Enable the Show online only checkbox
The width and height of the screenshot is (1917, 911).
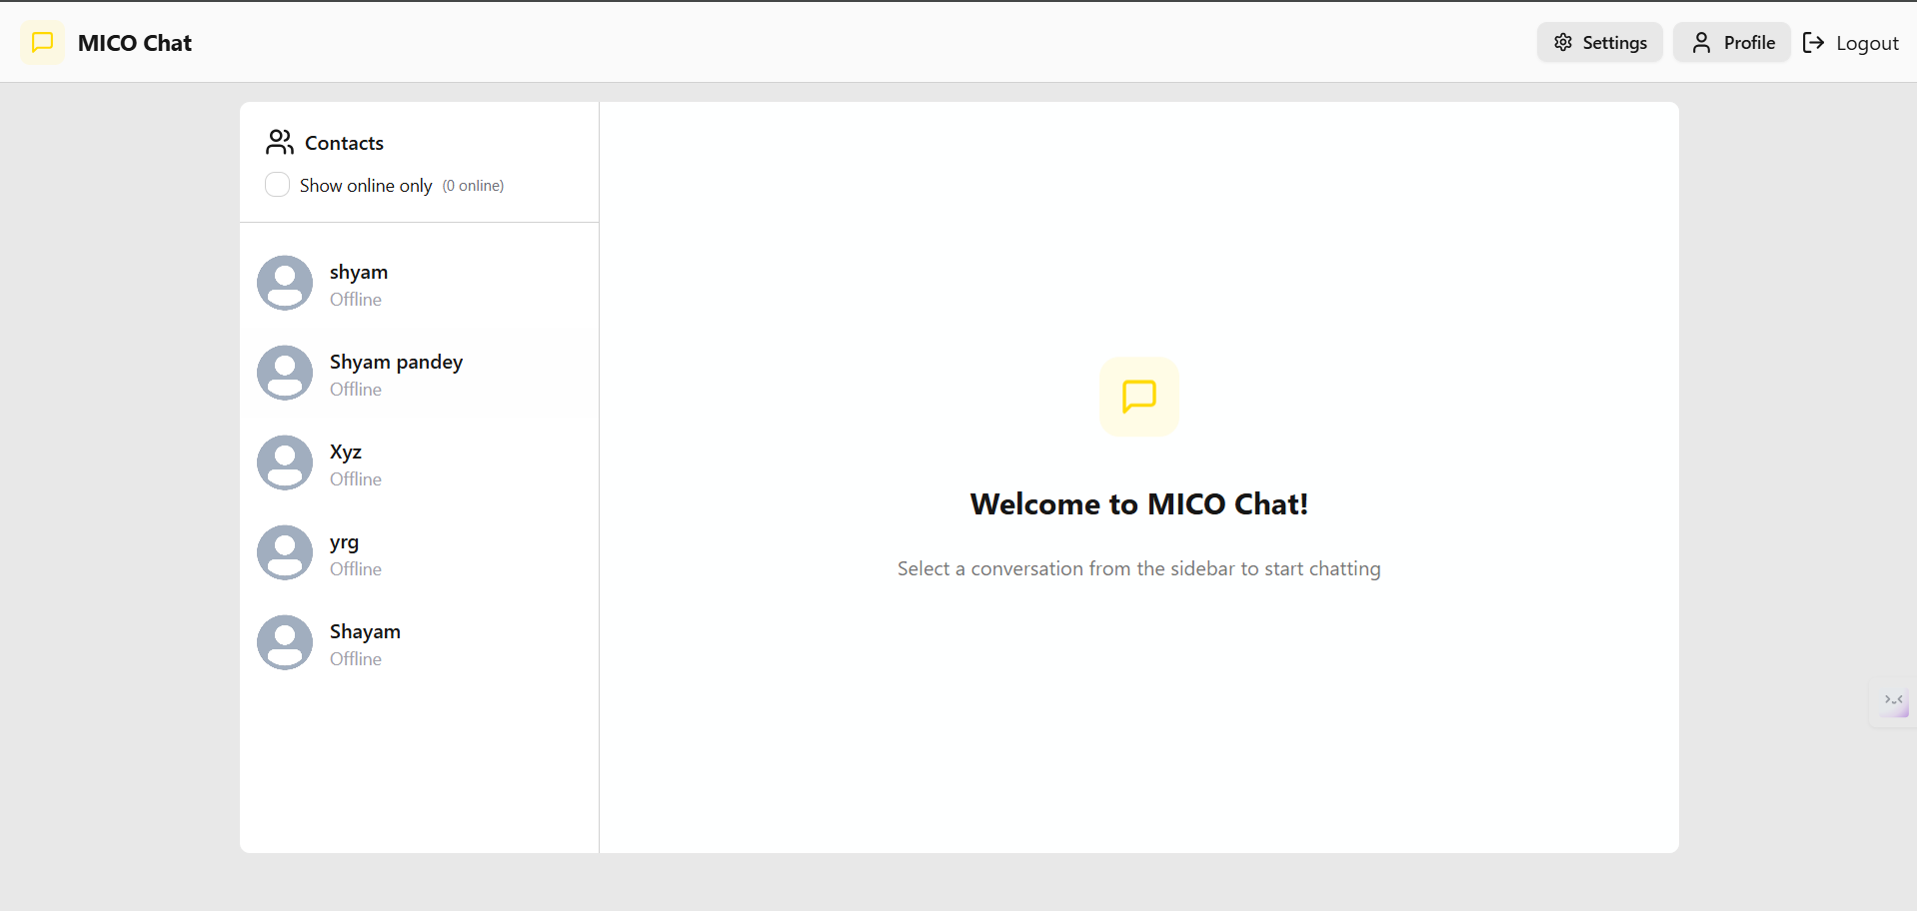click(x=277, y=185)
